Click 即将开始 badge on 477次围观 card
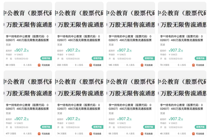210x138 pixels. click(46, 127)
